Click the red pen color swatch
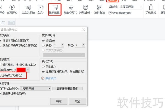165x110 pixels. click(21, 70)
